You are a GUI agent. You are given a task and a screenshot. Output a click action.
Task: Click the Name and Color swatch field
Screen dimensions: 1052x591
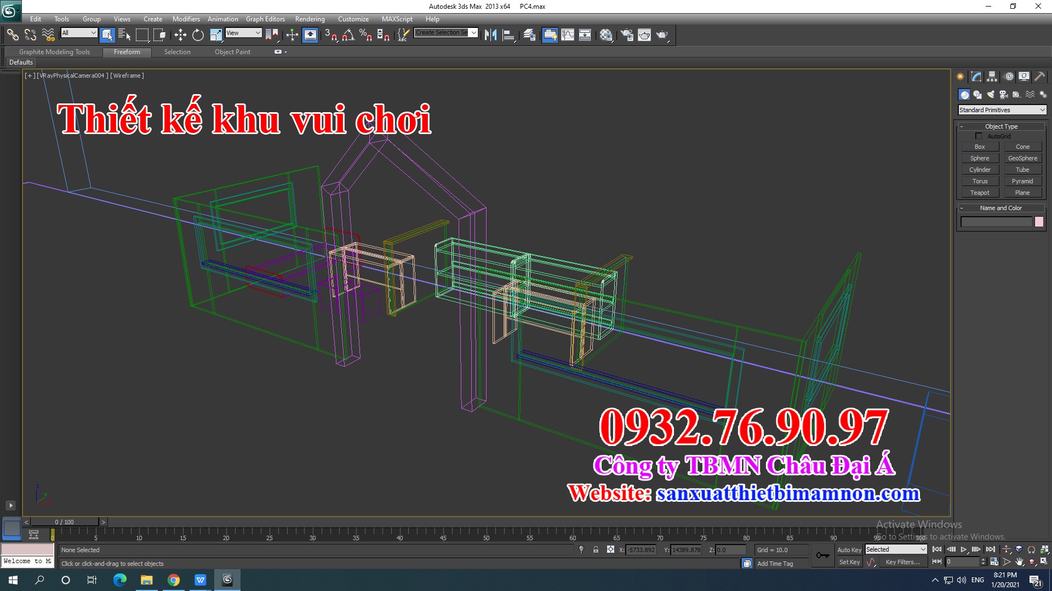1041,222
